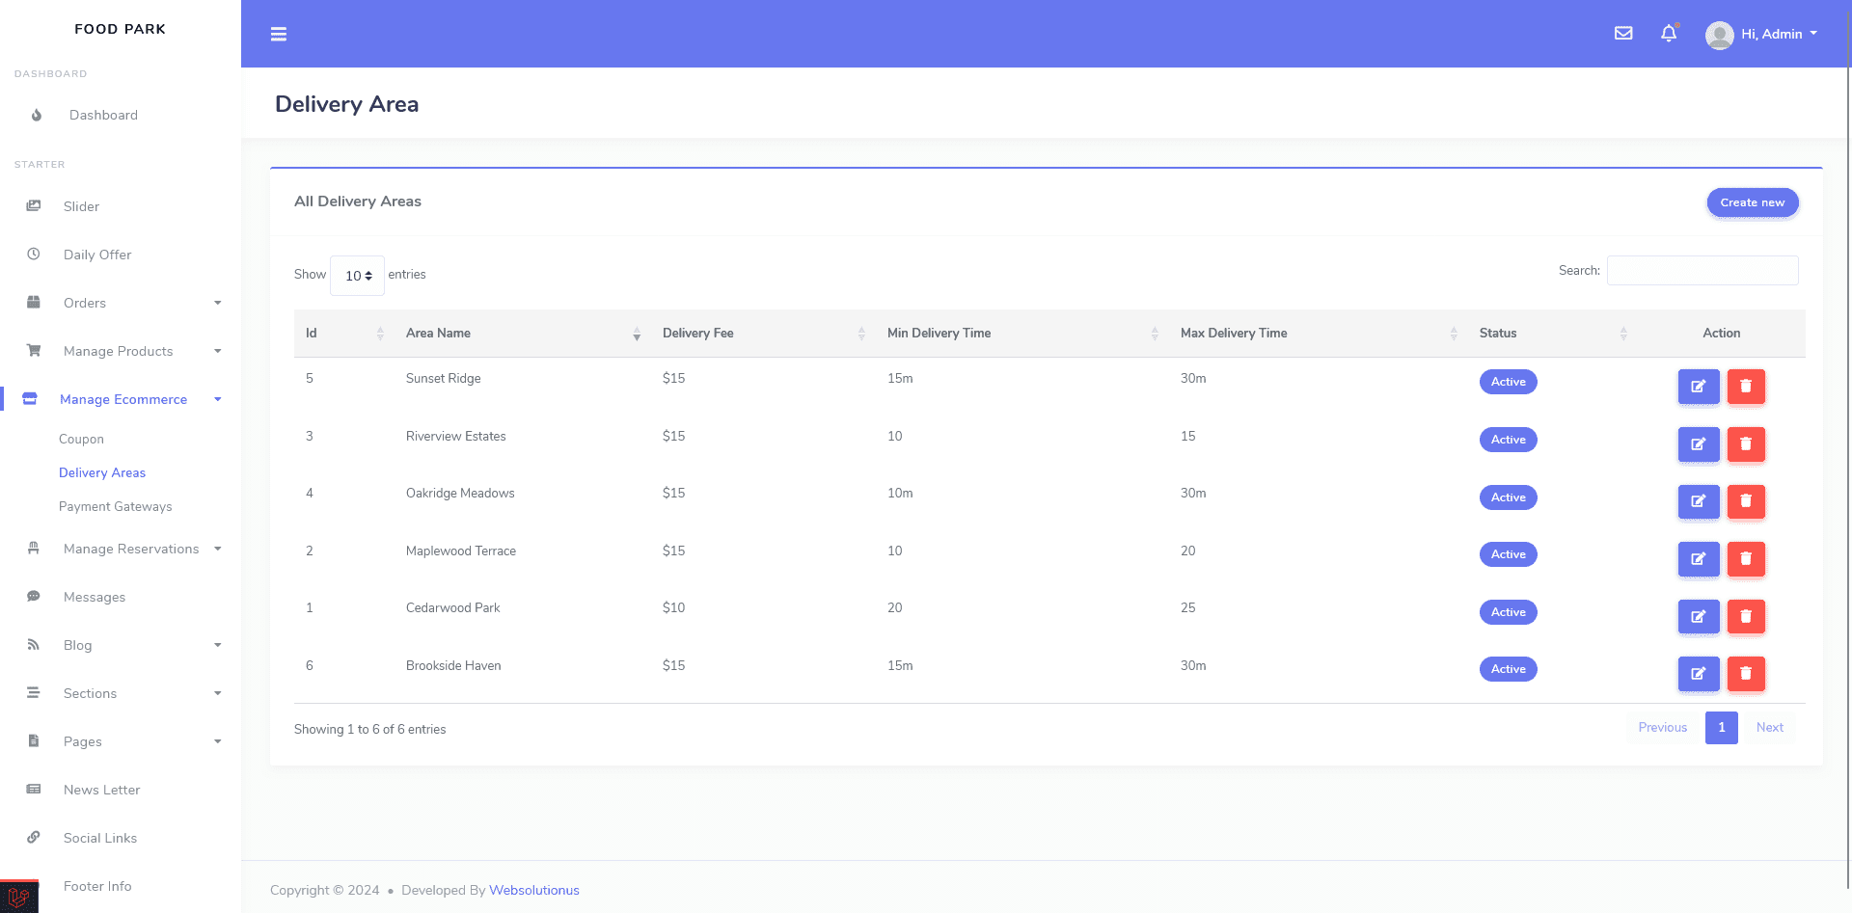Delete the Maplewood Terrace row
Screen dimensions: 1852x913
point(1746,559)
